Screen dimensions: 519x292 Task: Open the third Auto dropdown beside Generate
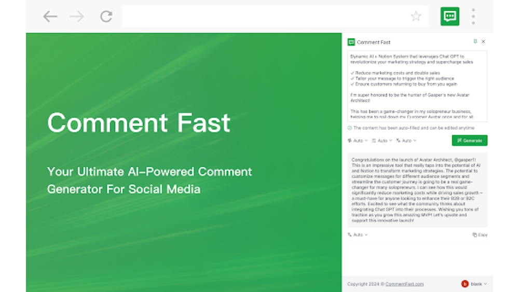(406, 141)
